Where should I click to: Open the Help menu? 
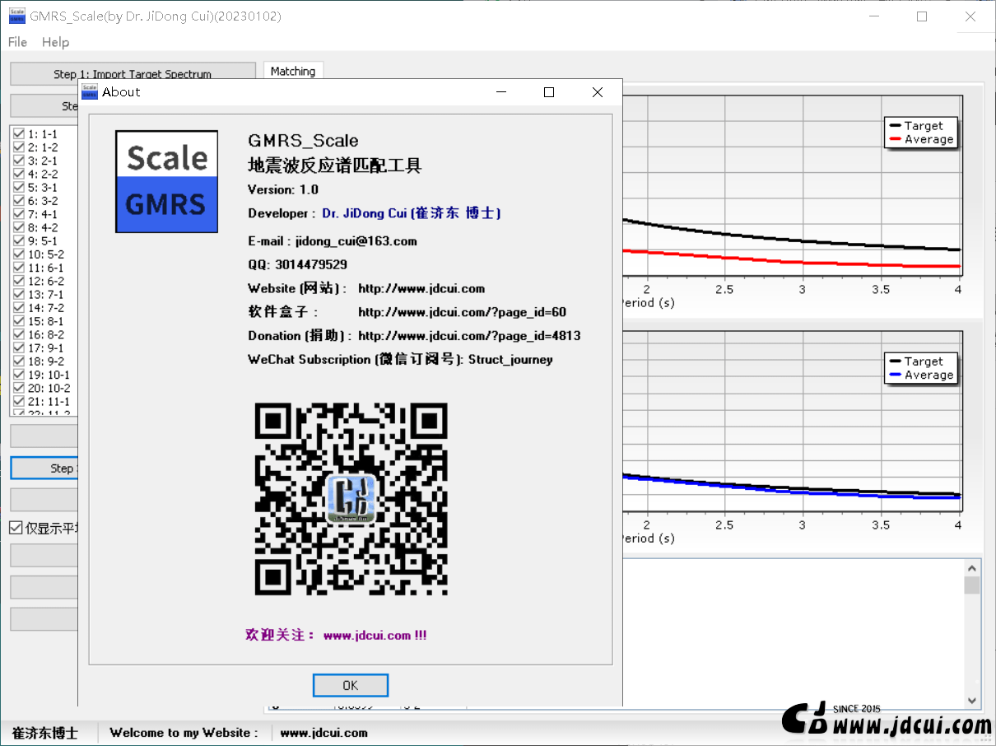pyautogui.click(x=55, y=42)
